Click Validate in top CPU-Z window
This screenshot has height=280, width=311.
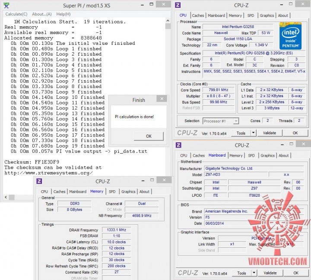[x=270, y=133]
